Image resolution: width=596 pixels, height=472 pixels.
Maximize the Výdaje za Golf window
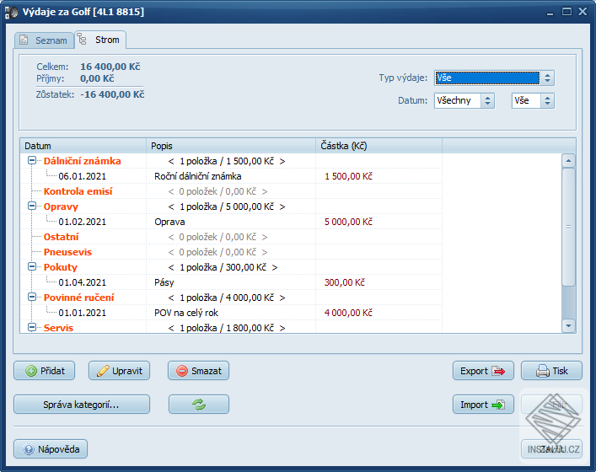[x=566, y=12]
